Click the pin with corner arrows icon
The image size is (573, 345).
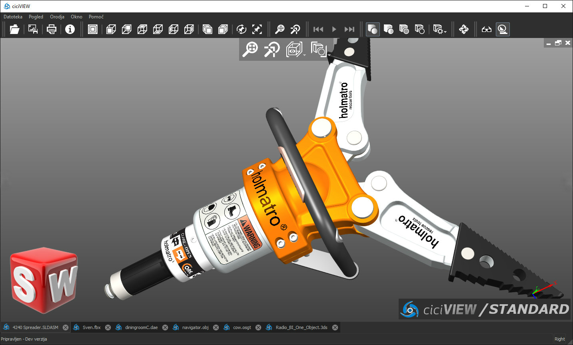pos(257,29)
